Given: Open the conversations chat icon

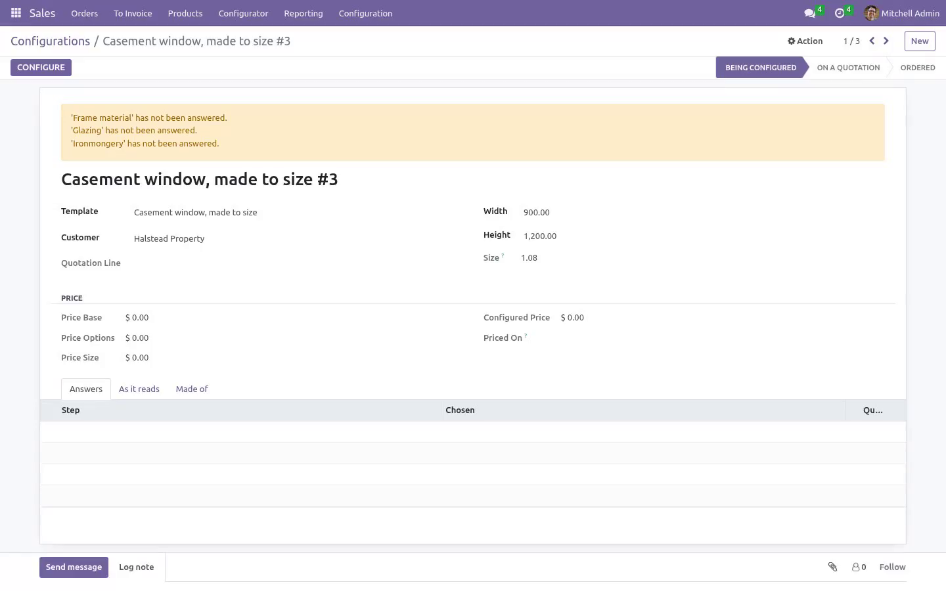Looking at the screenshot, I should point(810,13).
